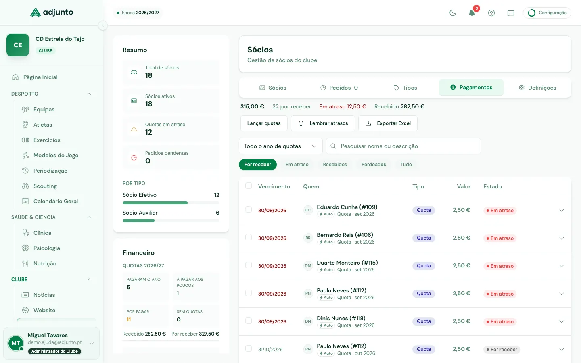
Task: Switch to the Pagamentos tab
Action: [471, 88]
